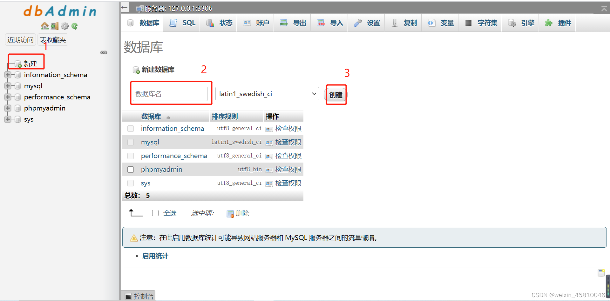Screen dimensions: 610x301
Task: Open the 控制台 console bar
Action: [x=138, y=296]
